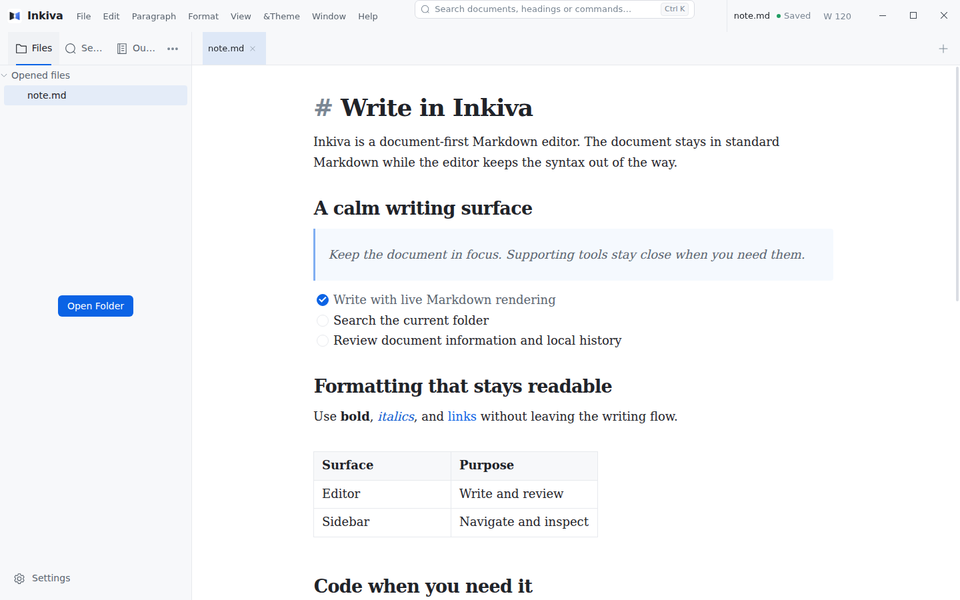The height and width of the screenshot is (600, 960).
Task: Click the editor vertical scrollbar
Action: coord(957,184)
